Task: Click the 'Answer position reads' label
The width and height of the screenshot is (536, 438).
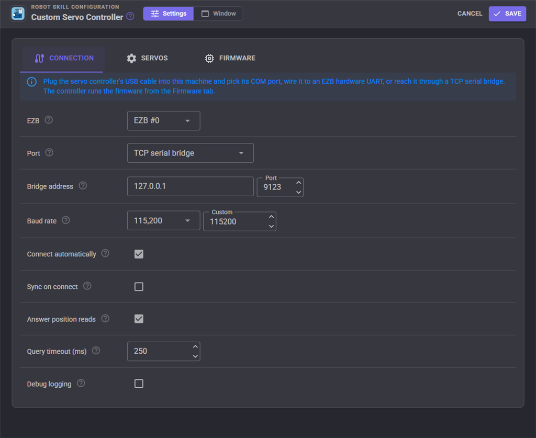Action: (x=61, y=319)
